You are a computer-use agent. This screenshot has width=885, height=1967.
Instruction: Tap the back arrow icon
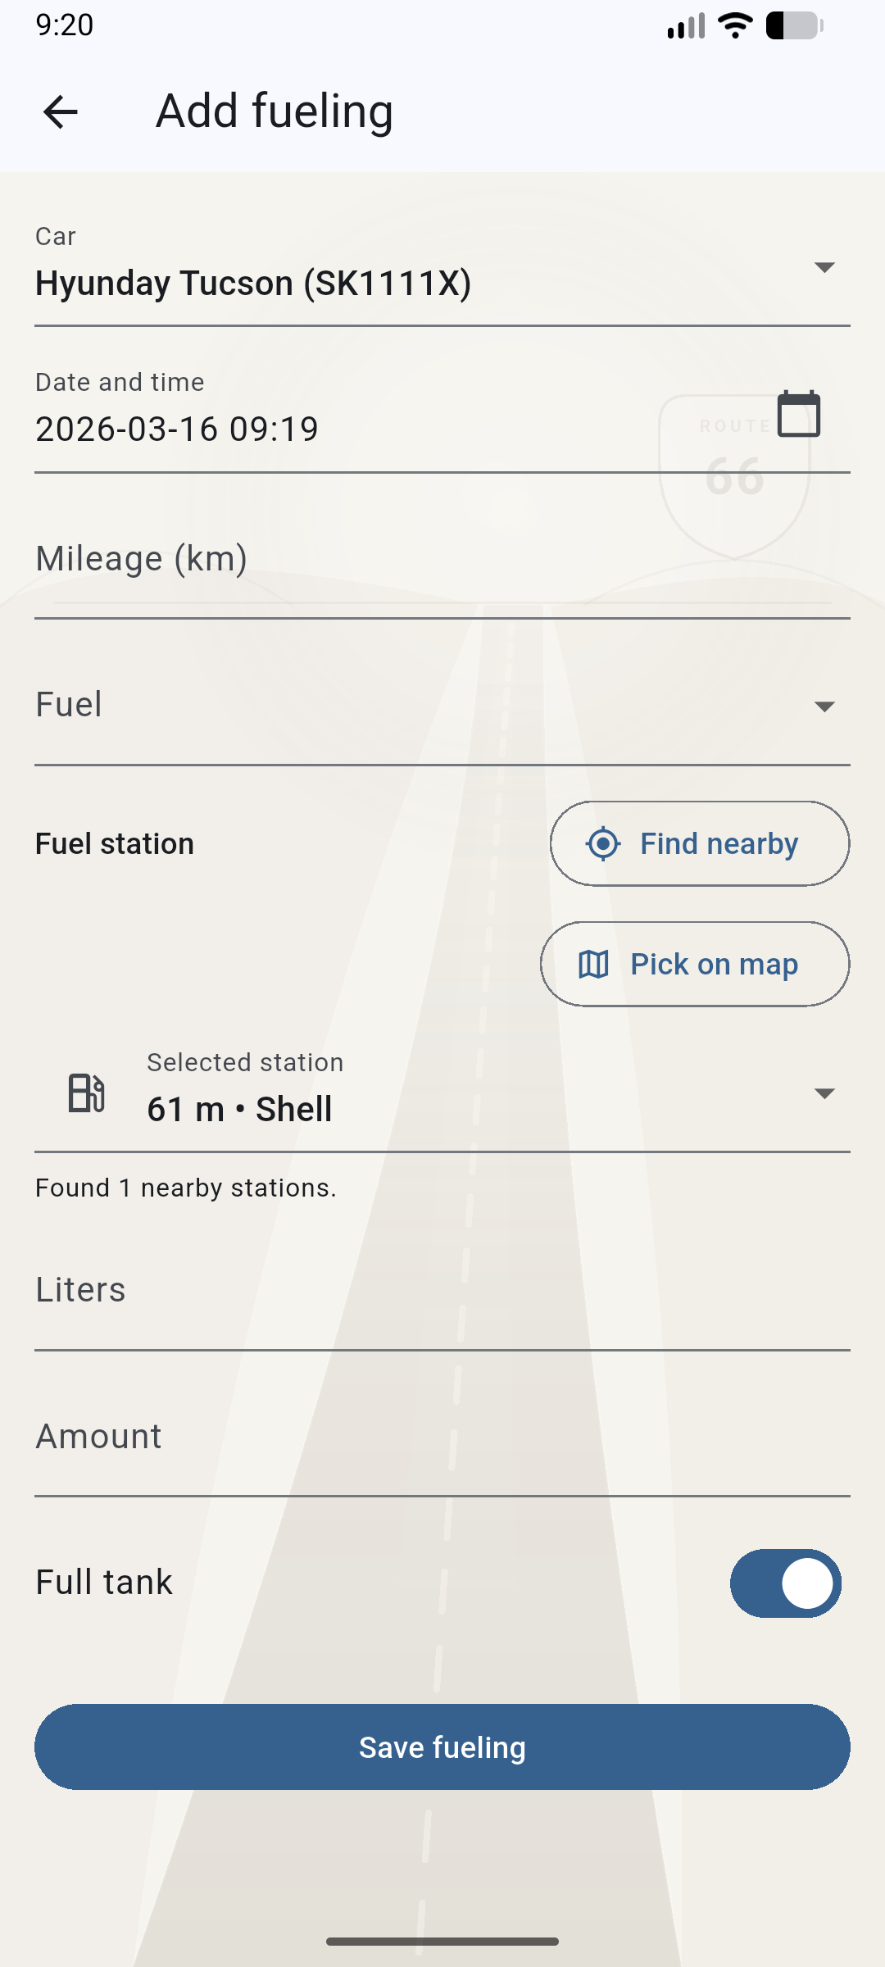pos(61,111)
